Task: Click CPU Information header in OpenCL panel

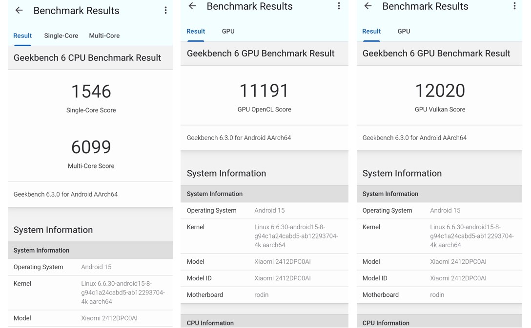Action: click(265, 322)
